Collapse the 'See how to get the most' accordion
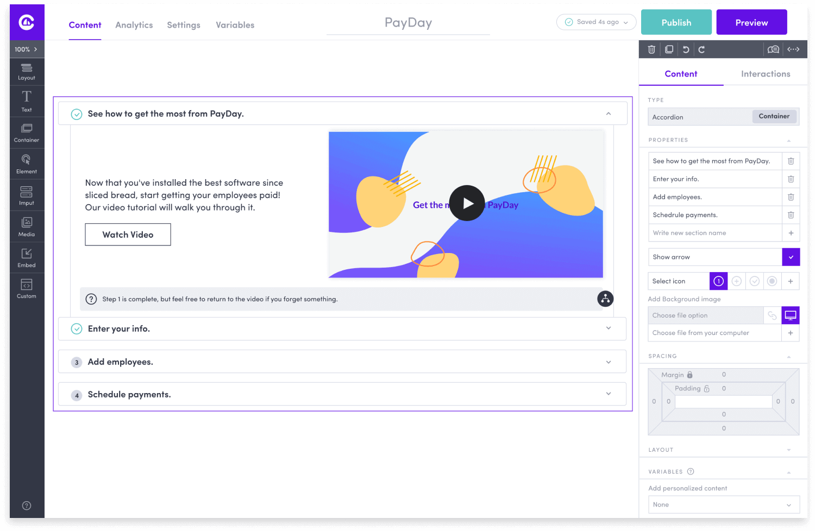 coord(608,113)
